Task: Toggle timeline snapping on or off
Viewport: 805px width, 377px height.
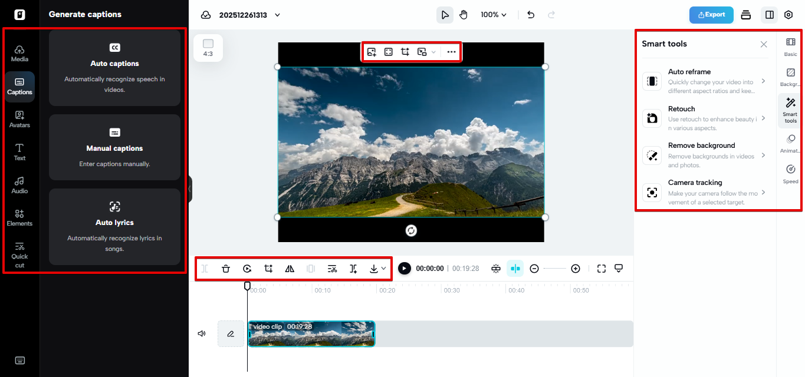Action: pos(515,268)
